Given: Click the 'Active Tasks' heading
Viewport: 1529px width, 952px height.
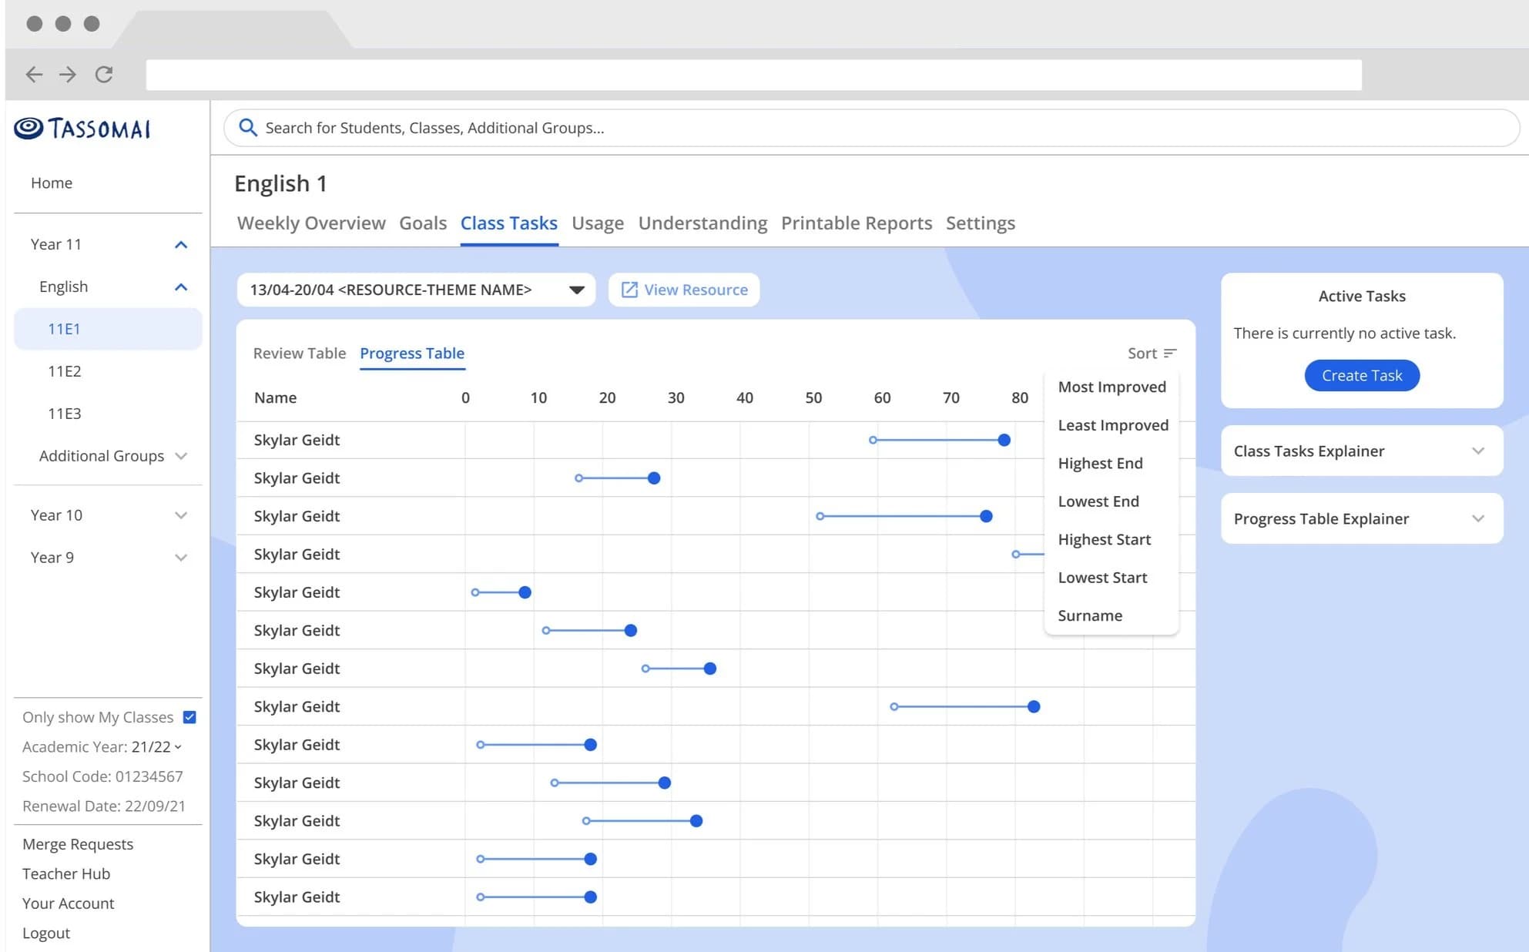Looking at the screenshot, I should click(1362, 296).
